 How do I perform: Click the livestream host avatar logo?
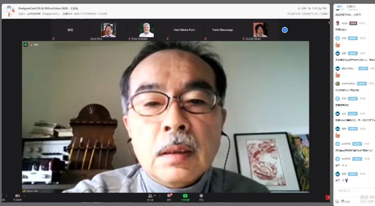(x=9, y=11)
